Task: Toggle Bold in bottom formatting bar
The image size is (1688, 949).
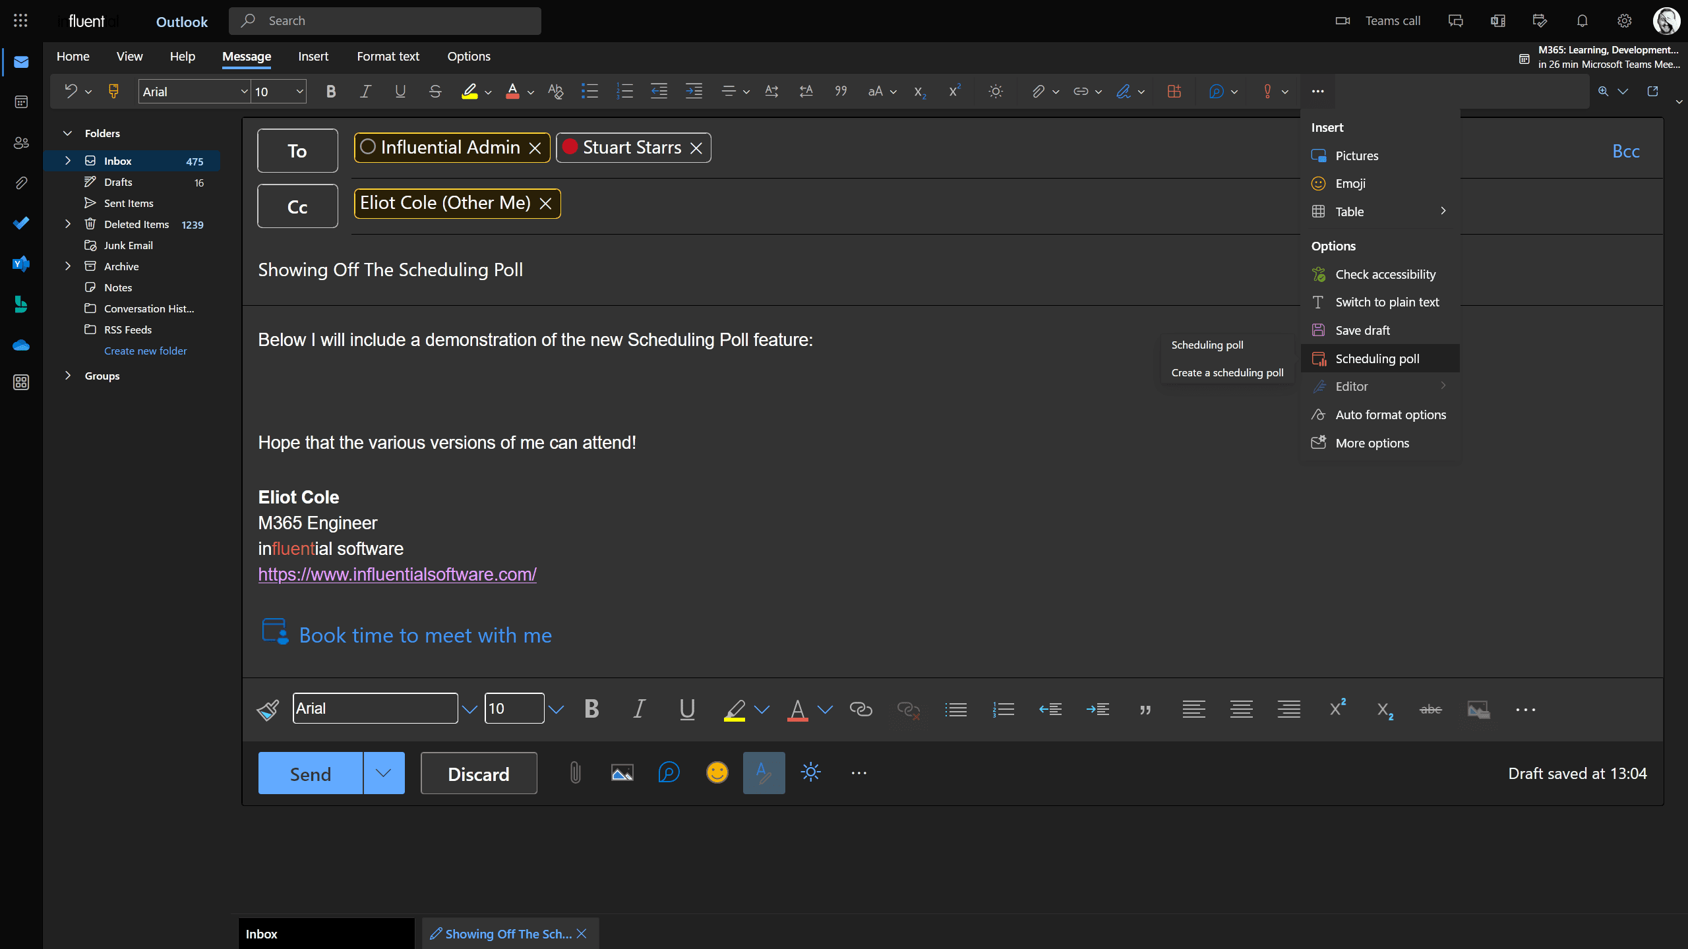Action: 591,709
